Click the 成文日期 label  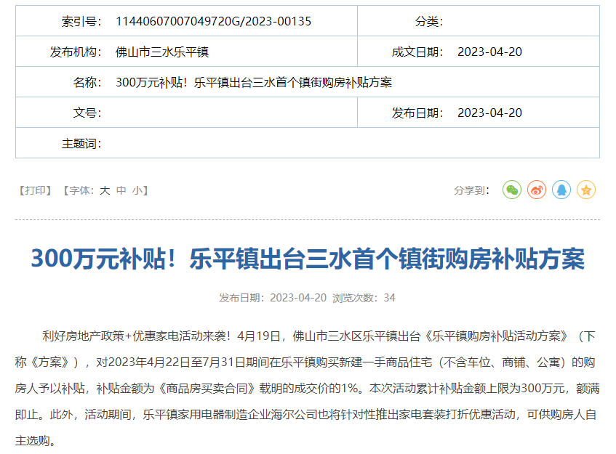pos(417,52)
